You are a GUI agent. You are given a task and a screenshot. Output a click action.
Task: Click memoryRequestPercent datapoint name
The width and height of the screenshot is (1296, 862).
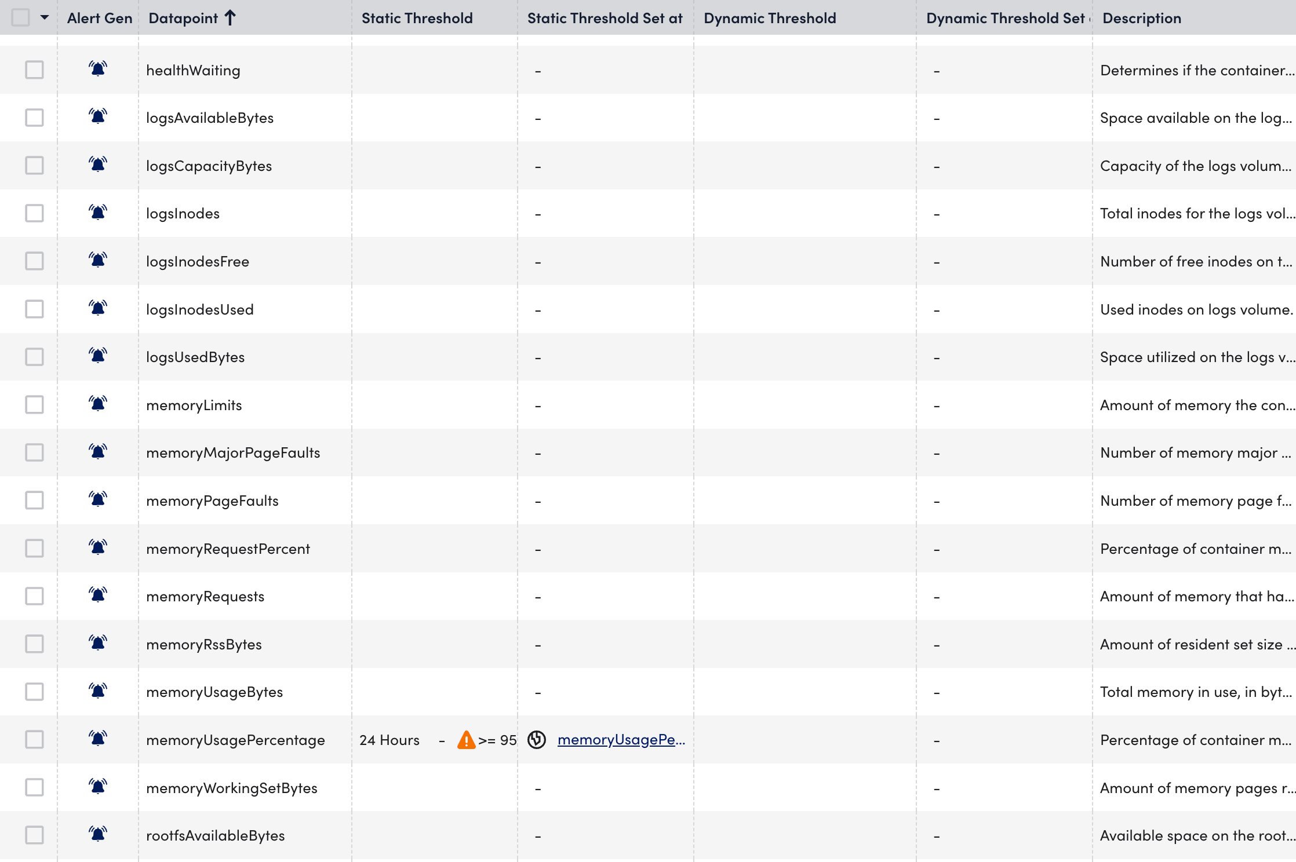pyautogui.click(x=228, y=549)
